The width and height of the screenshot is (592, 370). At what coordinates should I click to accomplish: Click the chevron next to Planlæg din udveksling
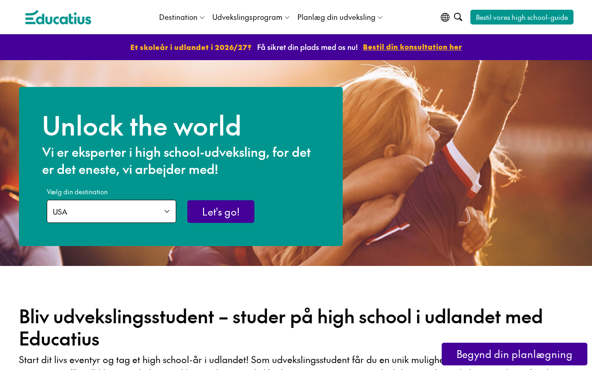(x=380, y=18)
